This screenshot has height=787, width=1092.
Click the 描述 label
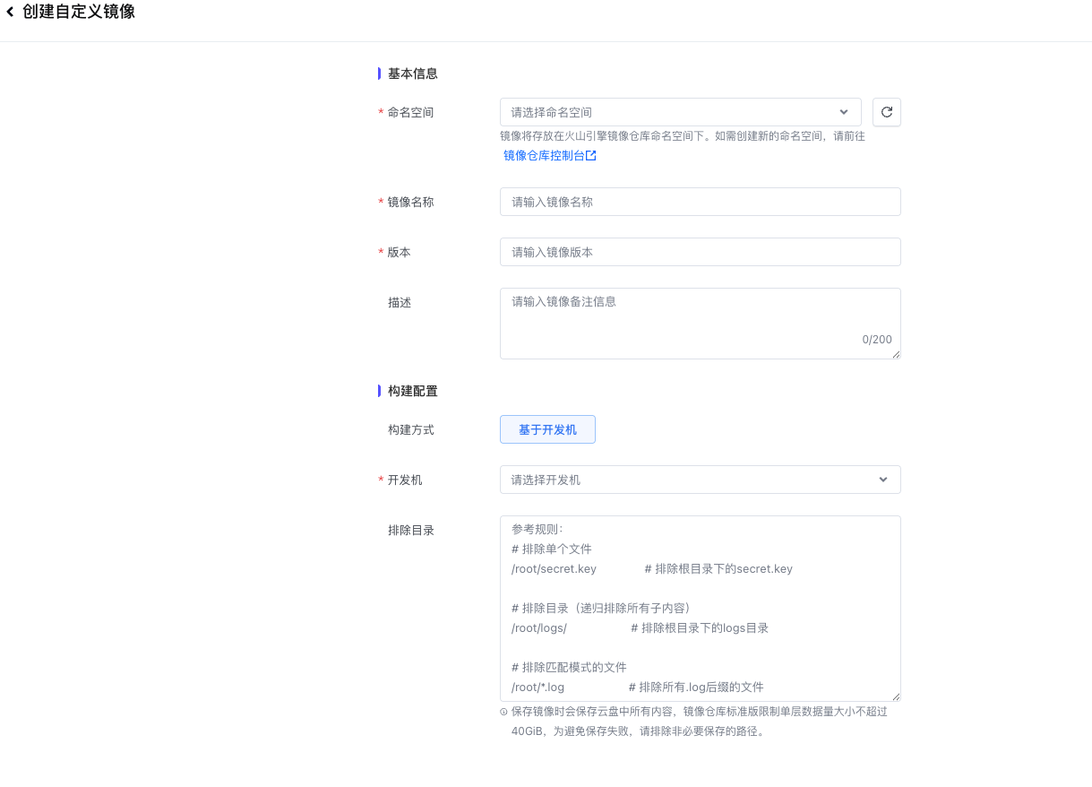pyautogui.click(x=400, y=302)
